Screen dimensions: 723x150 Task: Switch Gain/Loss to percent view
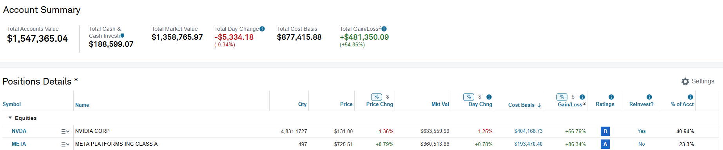click(x=562, y=97)
